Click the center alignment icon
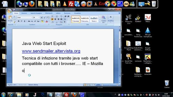The image size is (173, 97). pyautogui.click(x=55, y=19)
